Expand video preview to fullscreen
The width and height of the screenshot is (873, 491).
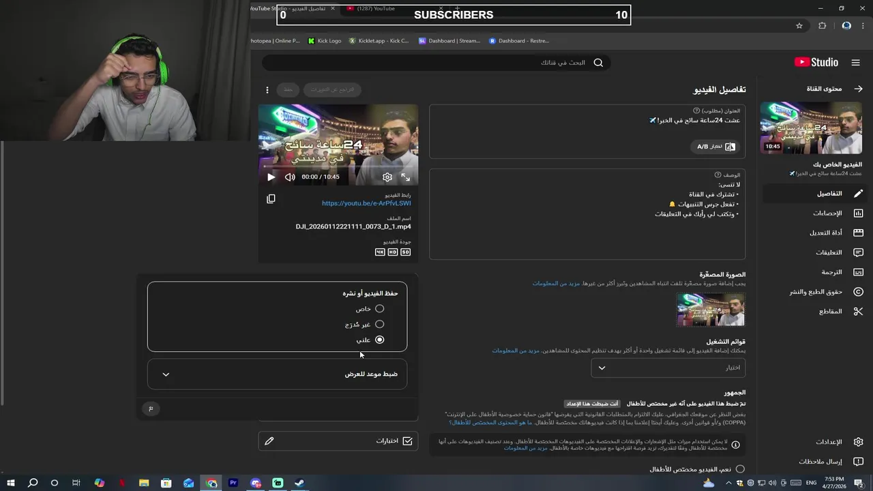tap(406, 177)
